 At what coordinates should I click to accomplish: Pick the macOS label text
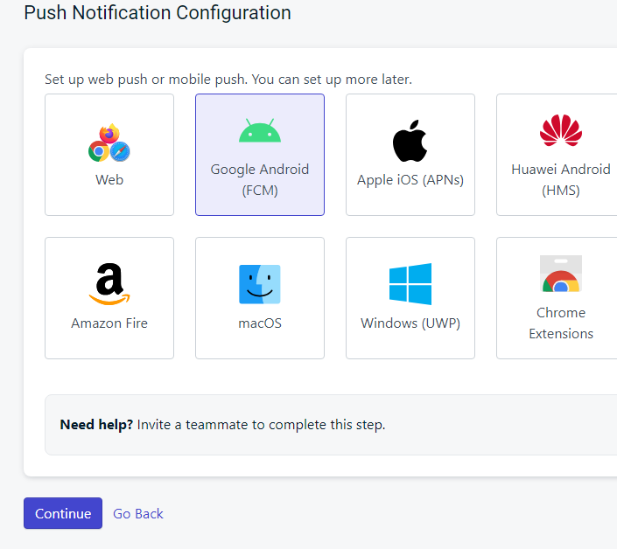(x=260, y=323)
